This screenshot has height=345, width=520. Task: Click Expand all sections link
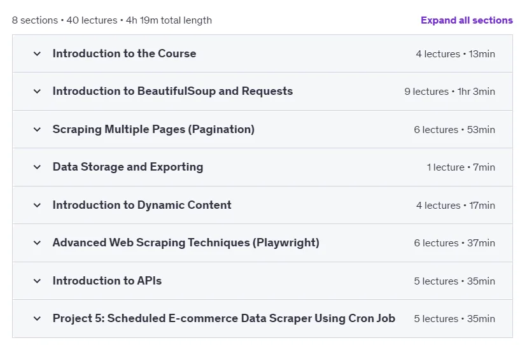pos(467,20)
